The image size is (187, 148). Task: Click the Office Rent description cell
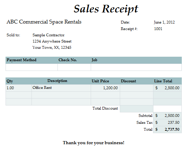click(61, 88)
